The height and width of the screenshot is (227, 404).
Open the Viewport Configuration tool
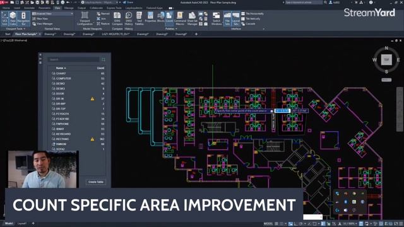[85, 18]
